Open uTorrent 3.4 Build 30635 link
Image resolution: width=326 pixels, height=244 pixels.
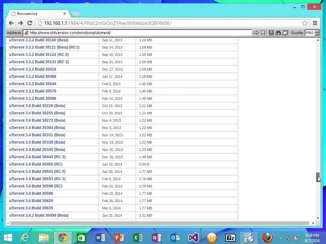(x=31, y=208)
